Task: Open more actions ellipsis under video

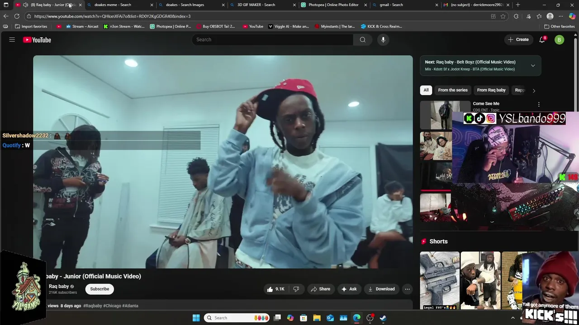Action: pos(407,289)
